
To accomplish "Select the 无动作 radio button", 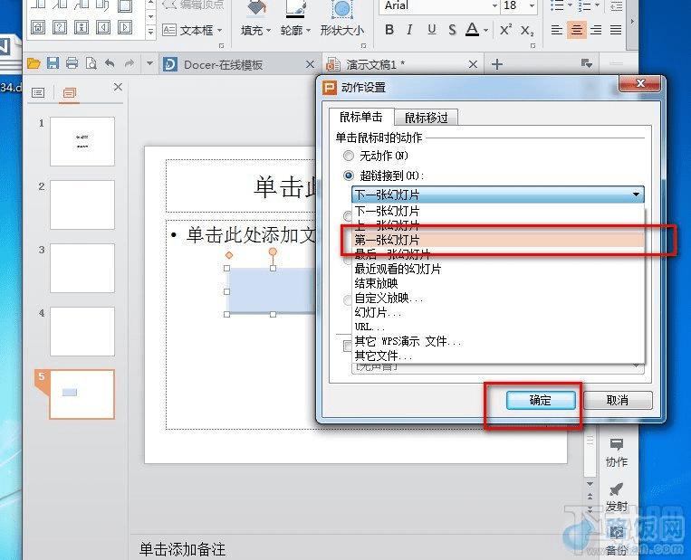I will (x=348, y=156).
